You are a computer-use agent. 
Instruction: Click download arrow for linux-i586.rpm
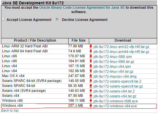point(91,56)
